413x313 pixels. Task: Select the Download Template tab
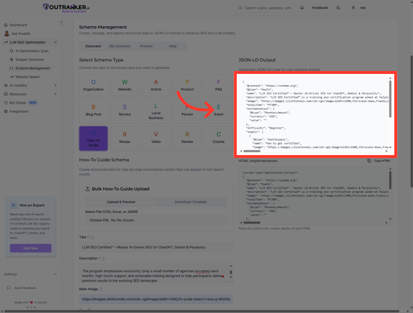(191, 202)
